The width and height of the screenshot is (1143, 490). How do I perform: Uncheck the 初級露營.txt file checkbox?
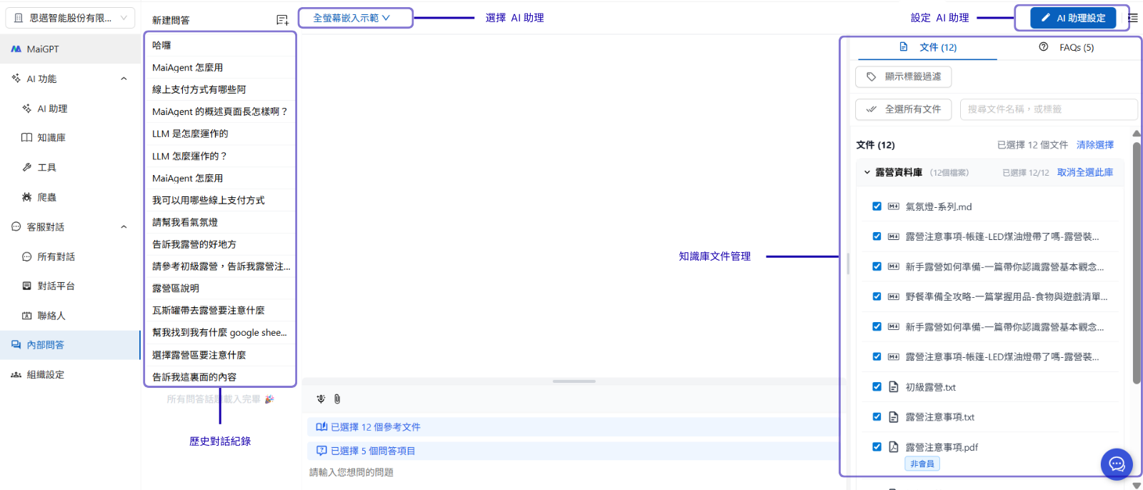point(877,387)
